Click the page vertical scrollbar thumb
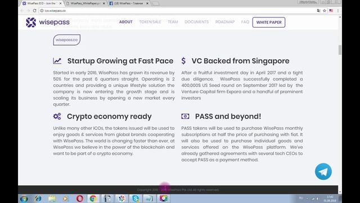 click(340, 50)
